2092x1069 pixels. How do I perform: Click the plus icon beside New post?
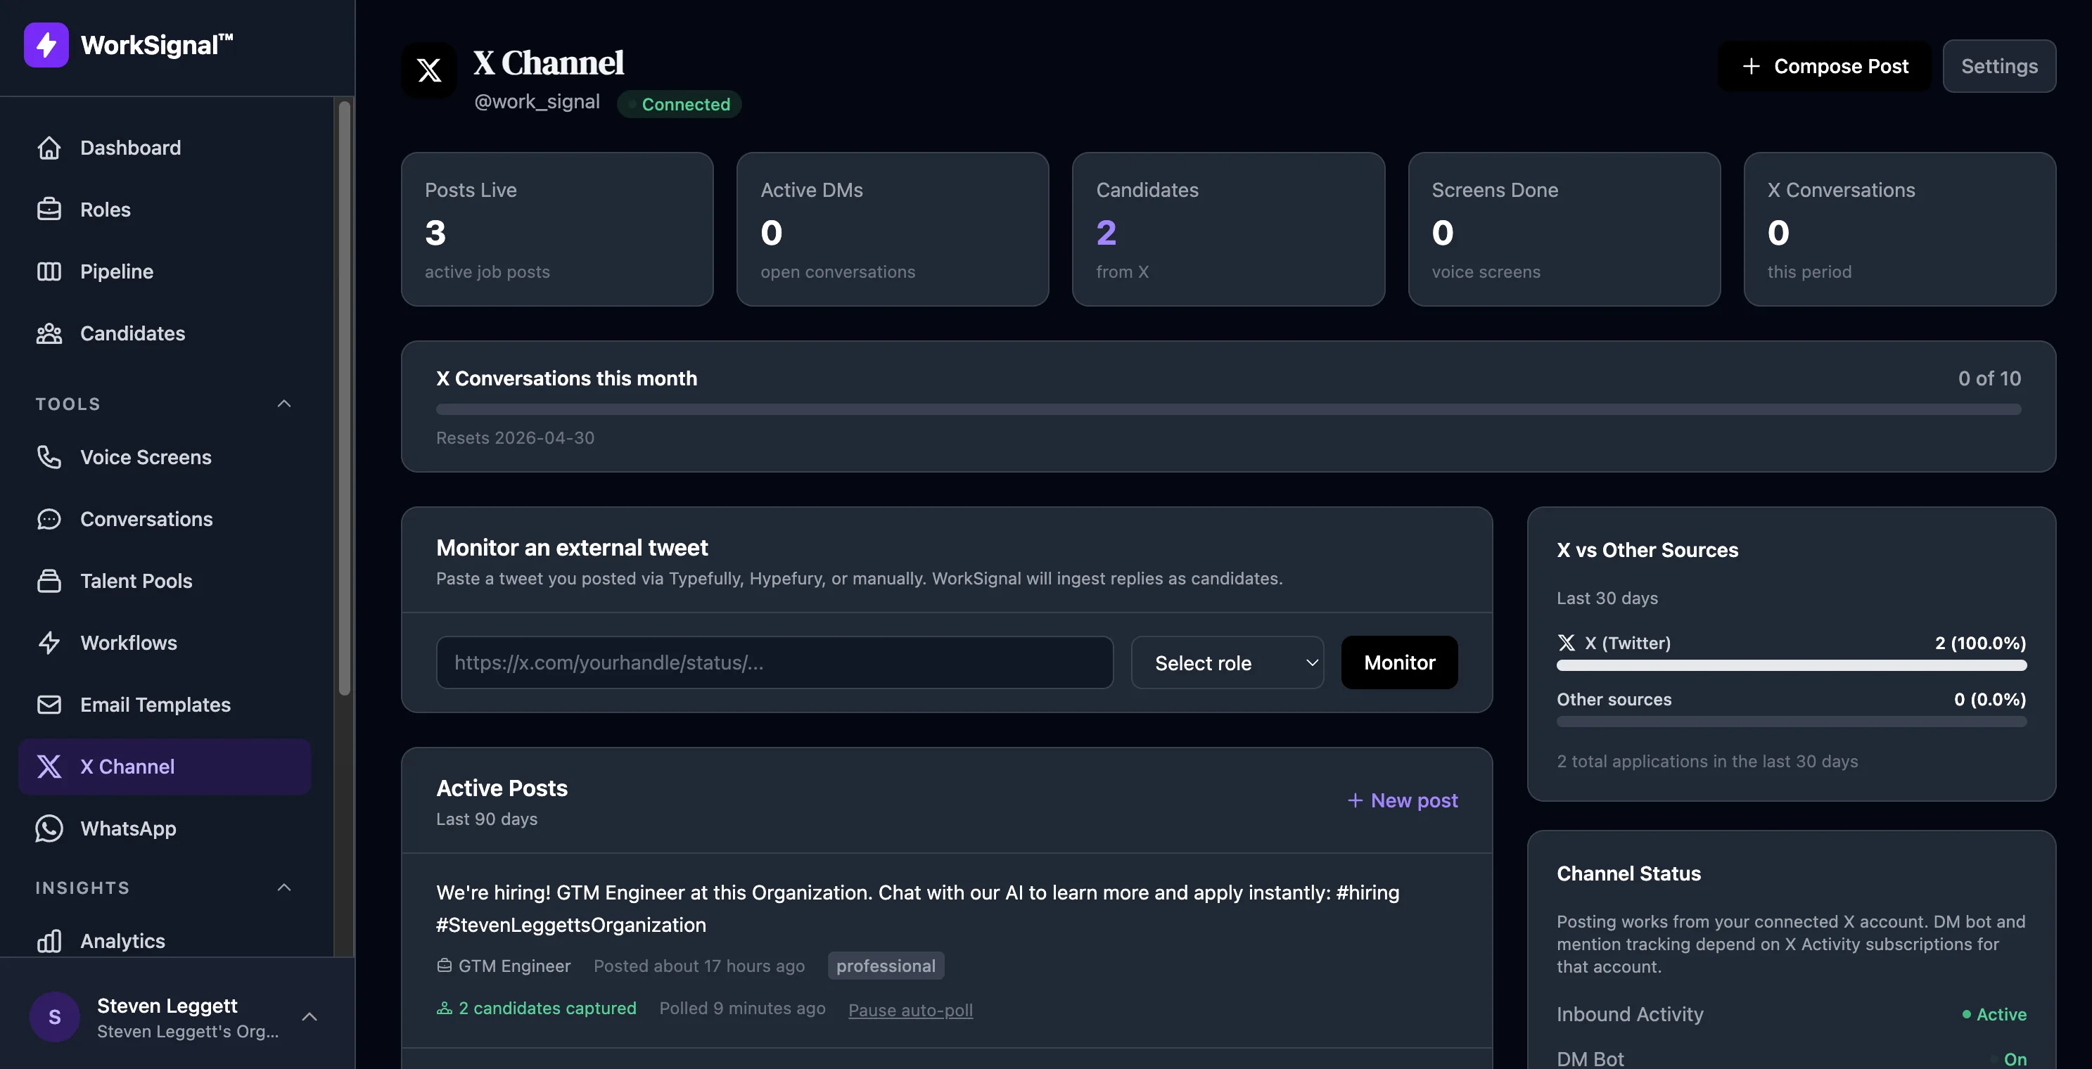click(1355, 800)
